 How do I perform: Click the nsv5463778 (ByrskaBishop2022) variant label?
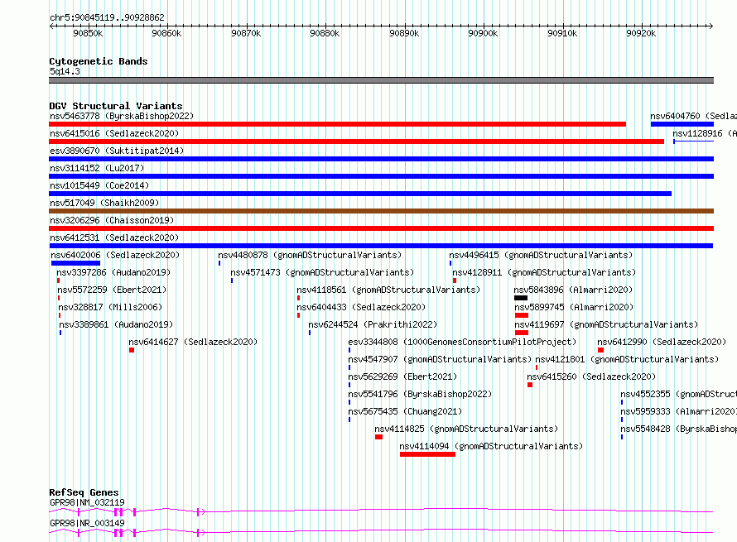coord(122,116)
